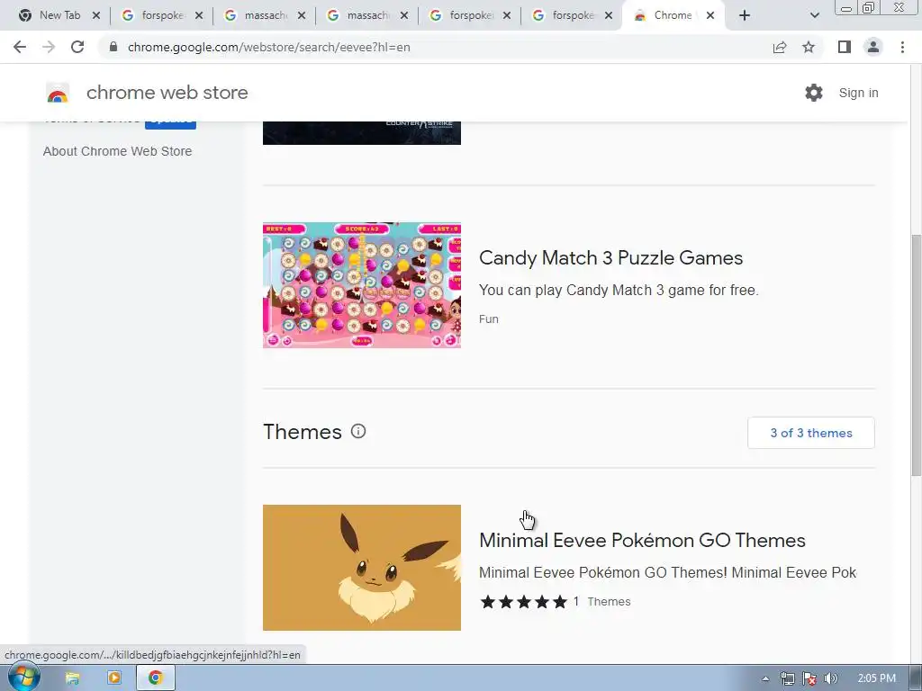Click the page vertical scrollbar thumb

pos(916,354)
